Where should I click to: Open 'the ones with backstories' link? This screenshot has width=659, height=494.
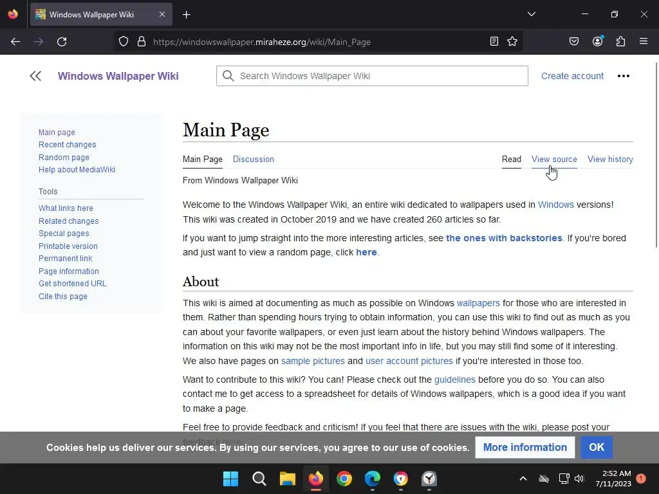(x=504, y=238)
